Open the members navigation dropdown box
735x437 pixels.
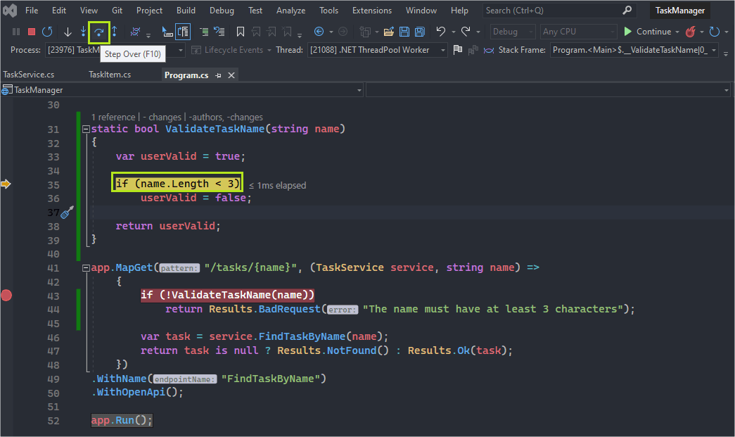(x=548, y=90)
